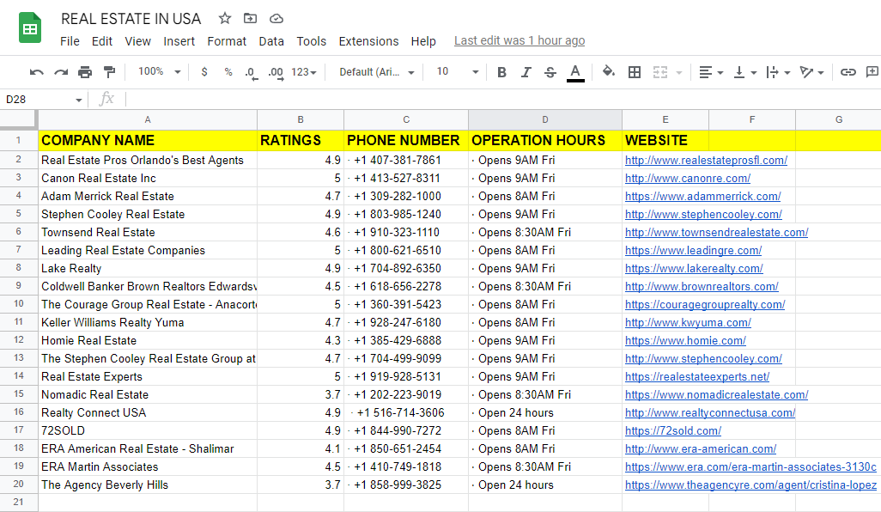The image size is (881, 512).
Task: Undo the last action
Action: tap(37, 72)
